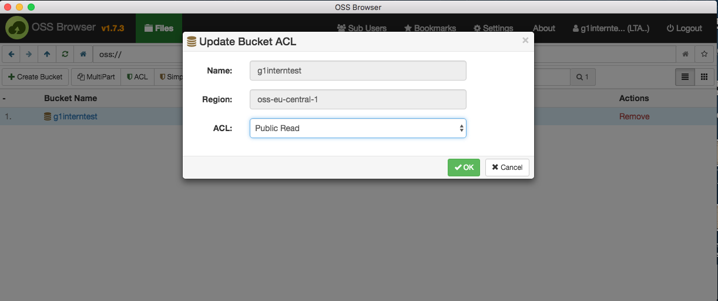Open the ACL dropdown showing Public Read
Image resolution: width=718 pixels, height=301 pixels.
(358, 128)
